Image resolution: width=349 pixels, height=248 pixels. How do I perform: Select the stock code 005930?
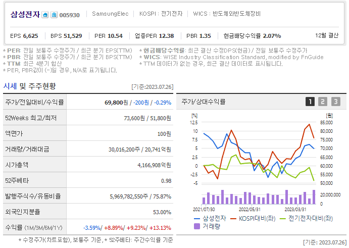[x=69, y=15]
